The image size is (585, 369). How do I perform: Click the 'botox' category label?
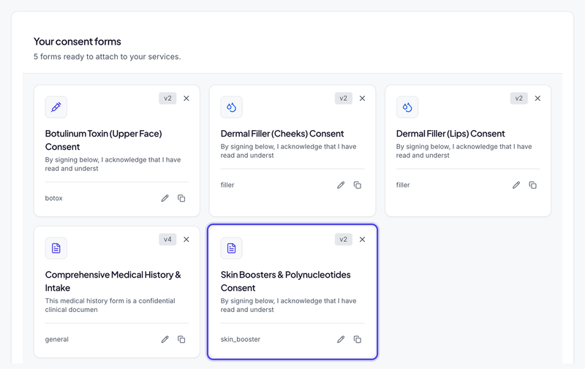click(53, 198)
